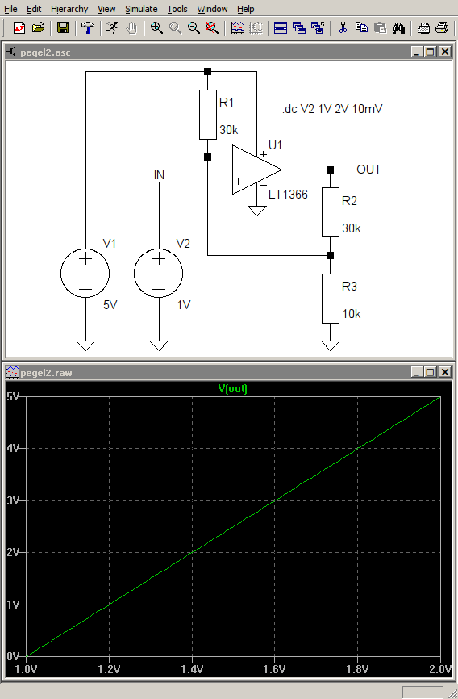The height and width of the screenshot is (699, 458).
Task: Close the pegel2.raw plot window
Action: point(445,372)
